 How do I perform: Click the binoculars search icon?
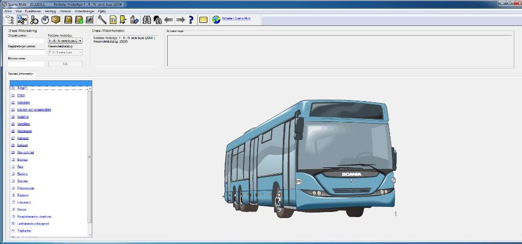(146, 20)
